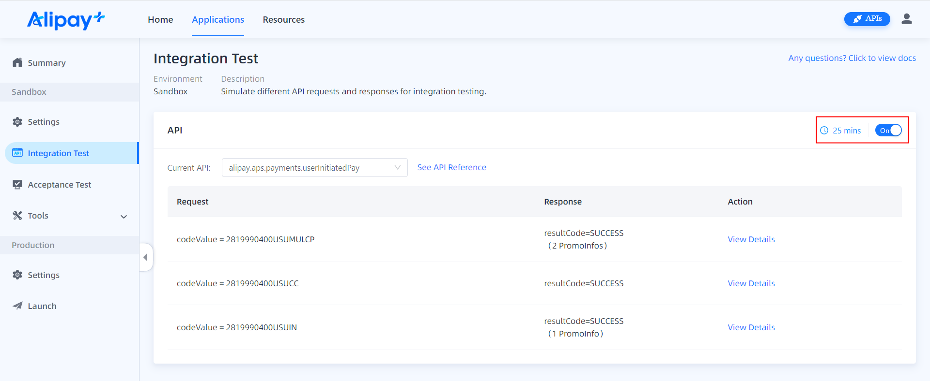
Task: Open the user profile icon
Action: point(906,19)
